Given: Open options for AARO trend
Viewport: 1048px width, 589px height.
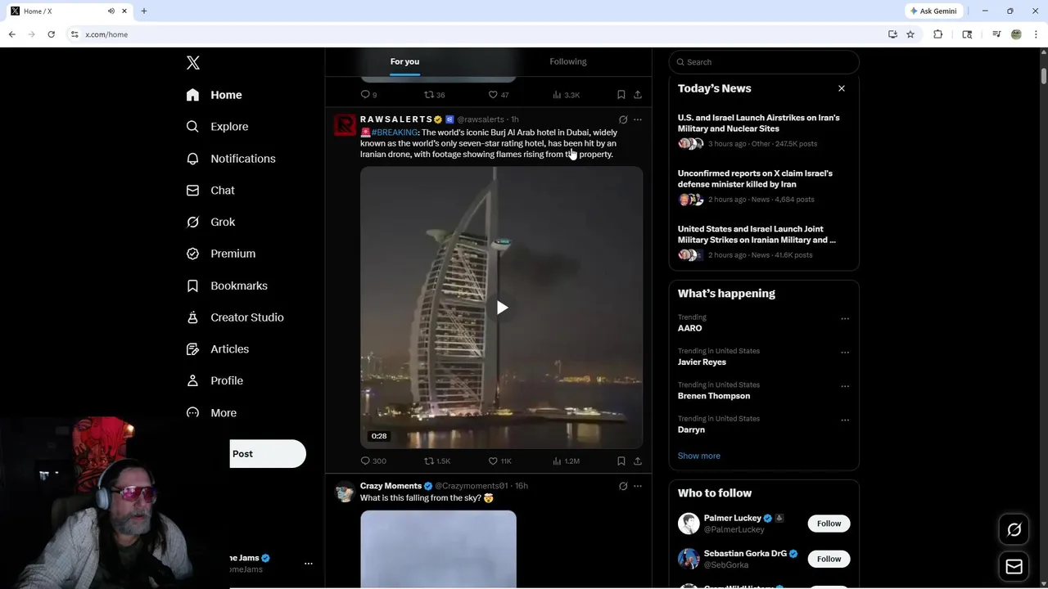Looking at the screenshot, I should (845, 319).
